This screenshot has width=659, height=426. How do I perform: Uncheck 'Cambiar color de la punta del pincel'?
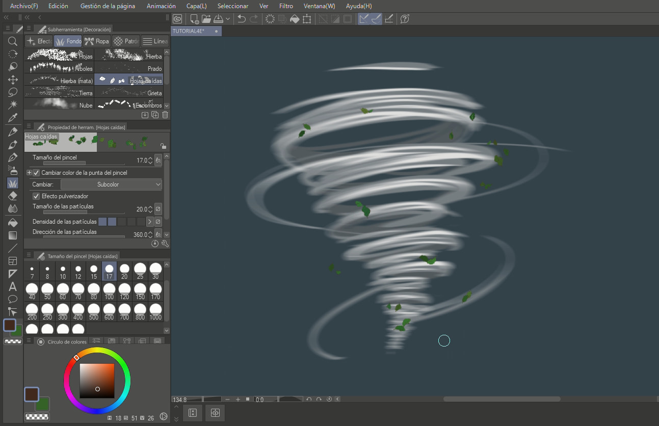pos(36,173)
